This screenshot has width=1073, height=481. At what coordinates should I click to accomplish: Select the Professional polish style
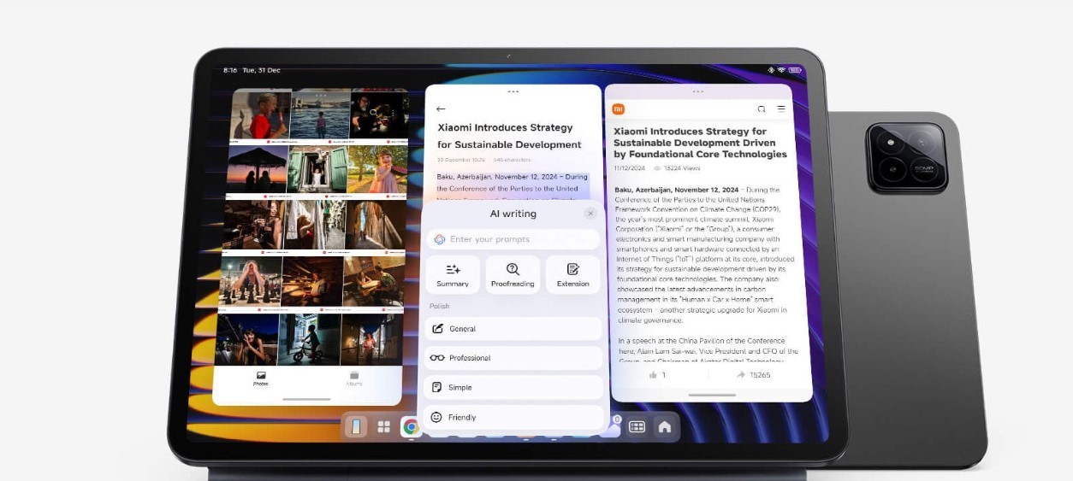tap(513, 358)
